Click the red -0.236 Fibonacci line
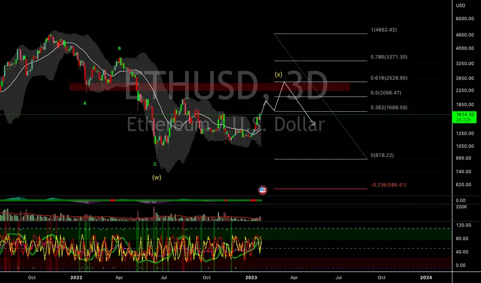This screenshot has height=283, width=481. click(x=320, y=189)
